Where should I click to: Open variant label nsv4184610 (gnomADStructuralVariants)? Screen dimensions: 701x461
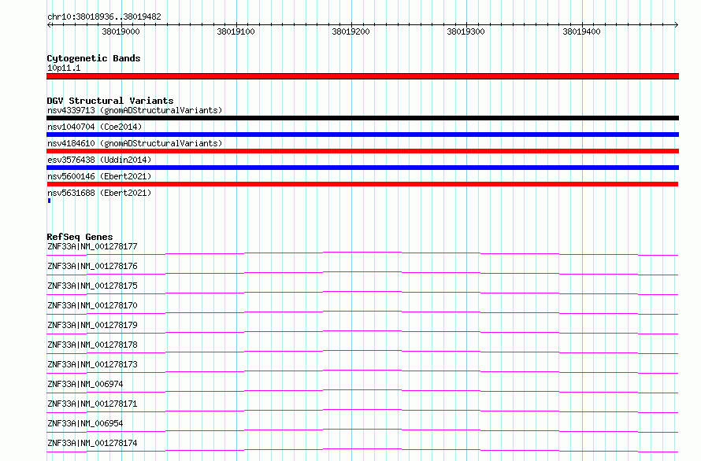tap(135, 143)
